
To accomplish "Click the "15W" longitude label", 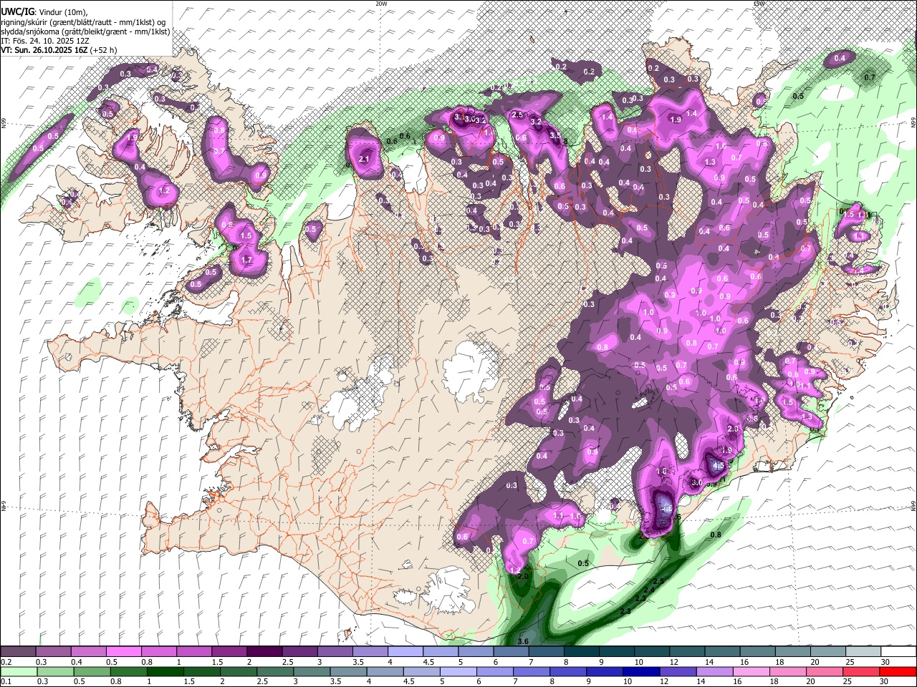I will [x=759, y=4].
